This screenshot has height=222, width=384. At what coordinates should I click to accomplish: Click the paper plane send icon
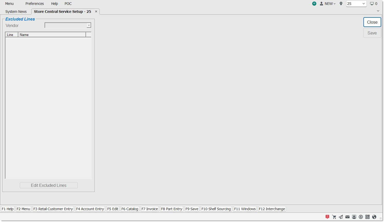pyautogui.click(x=341, y=217)
